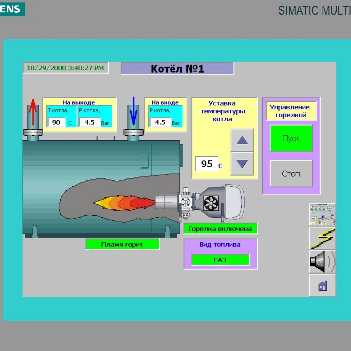The height and width of the screenshot is (351, 351).
Task: Click the Котёл №1 title header
Action: tap(177, 69)
